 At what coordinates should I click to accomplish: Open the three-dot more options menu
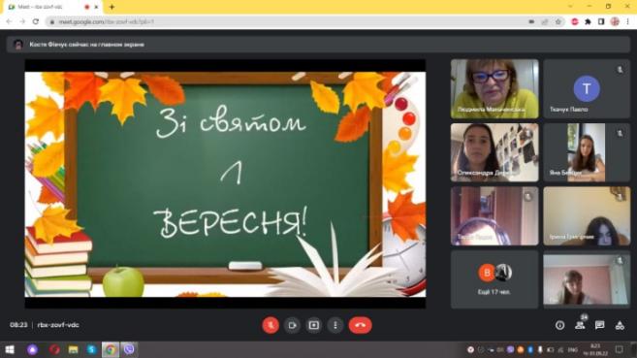[335, 325]
